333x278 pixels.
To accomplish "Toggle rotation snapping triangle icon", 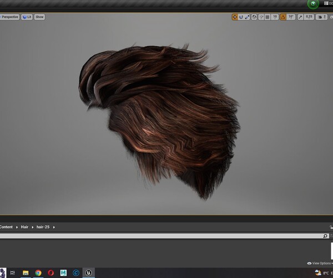I will tap(283, 17).
